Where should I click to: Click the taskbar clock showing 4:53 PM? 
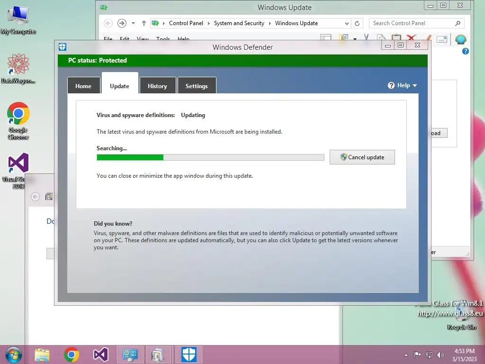pos(464,355)
